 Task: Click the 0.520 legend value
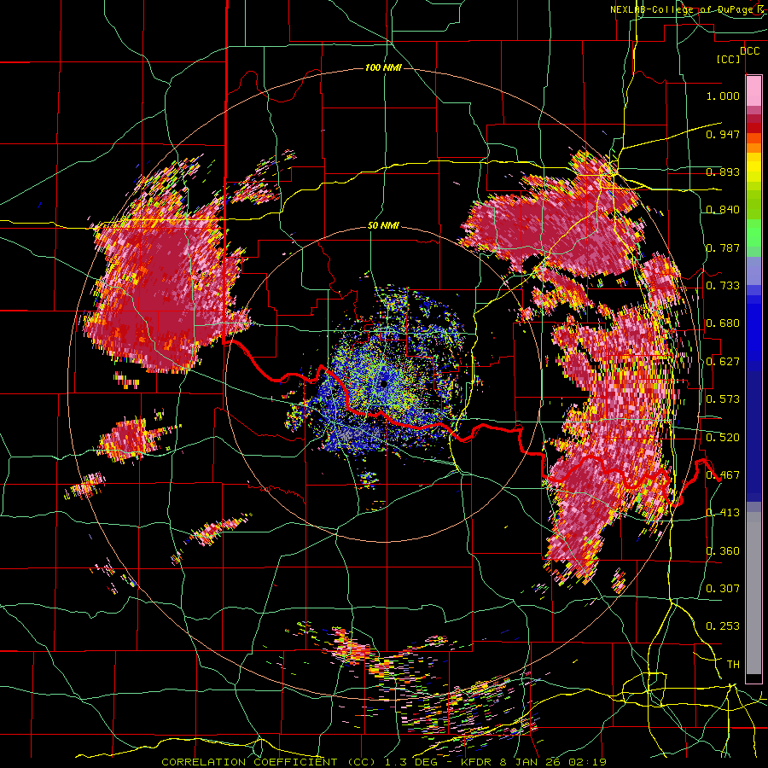(x=723, y=438)
